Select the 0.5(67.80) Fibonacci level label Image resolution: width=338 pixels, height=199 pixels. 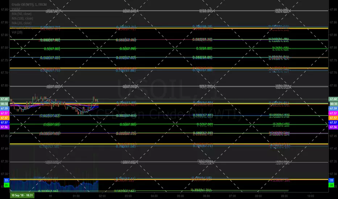52,49
